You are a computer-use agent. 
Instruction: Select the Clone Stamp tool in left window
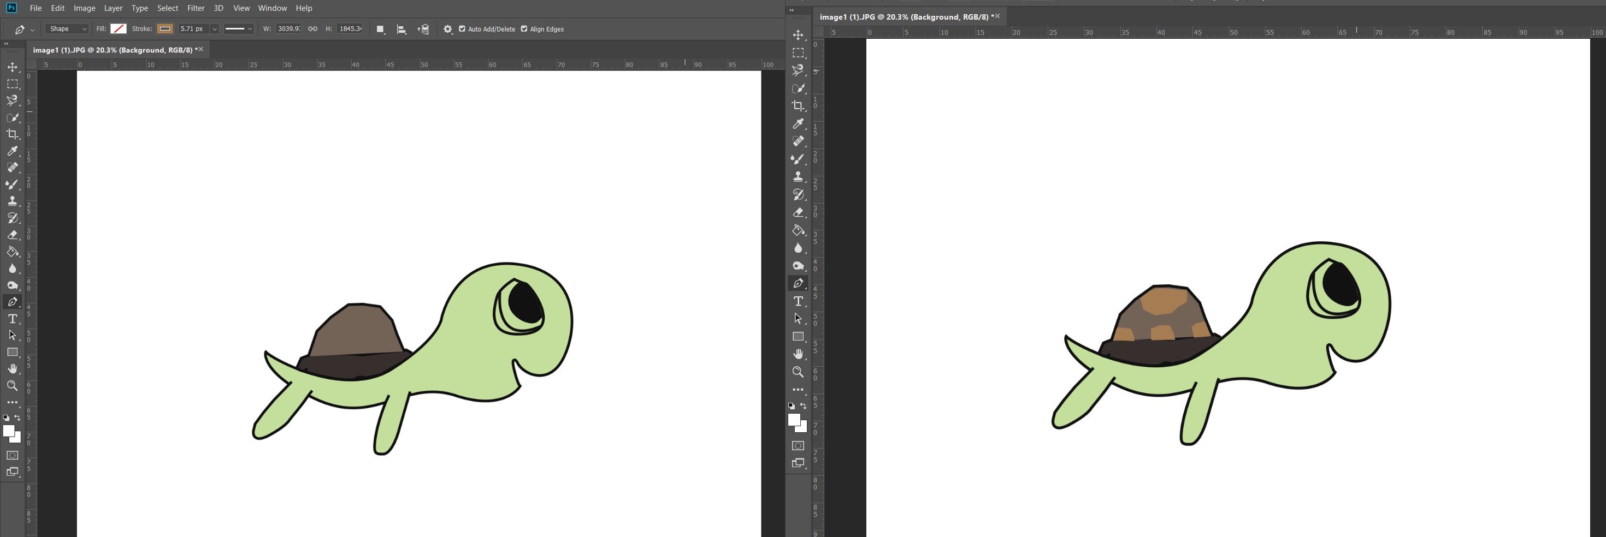tap(13, 201)
